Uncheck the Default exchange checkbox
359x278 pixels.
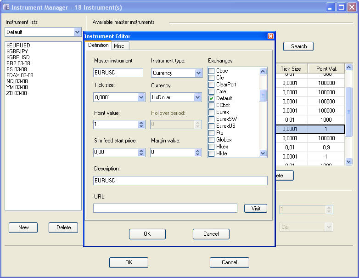pyautogui.click(x=212, y=98)
